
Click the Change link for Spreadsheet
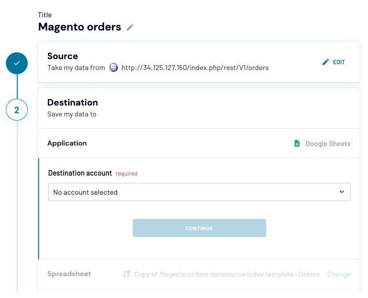click(x=338, y=274)
